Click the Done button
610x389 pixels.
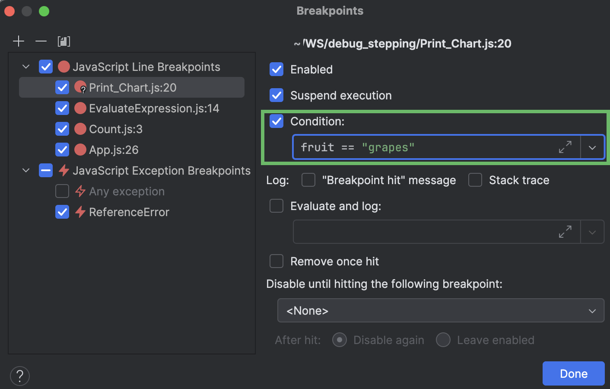coord(573,373)
